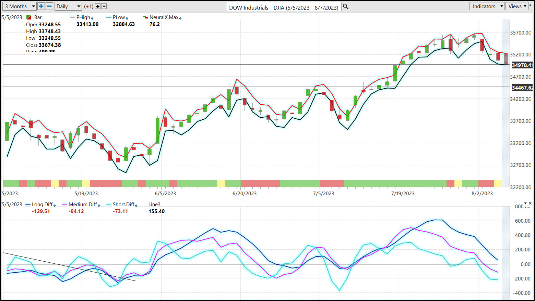535x301 pixels.
Task: Click the cyan Short.Diff line swatch
Action: pos(109,205)
